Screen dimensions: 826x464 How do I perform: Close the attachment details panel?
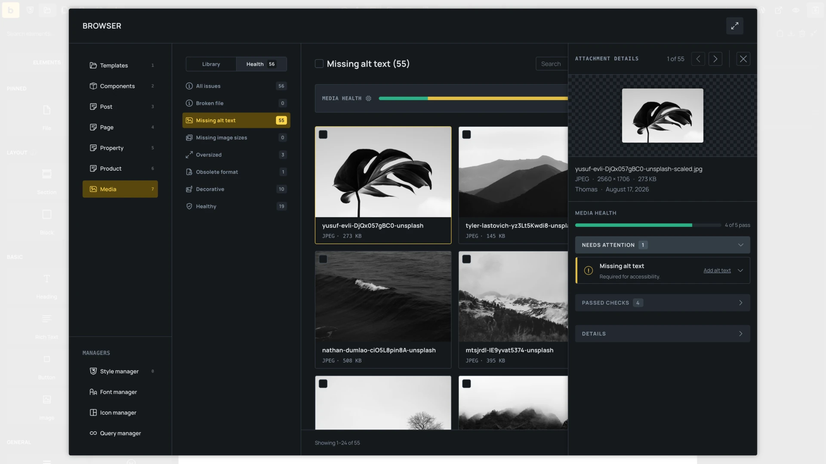(743, 59)
